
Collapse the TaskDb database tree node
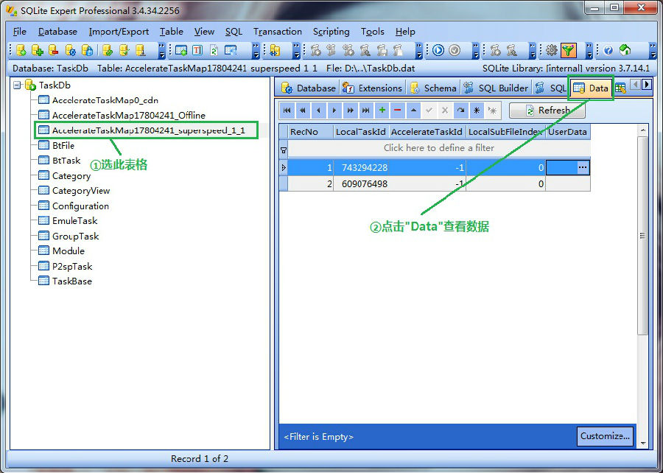tap(17, 85)
